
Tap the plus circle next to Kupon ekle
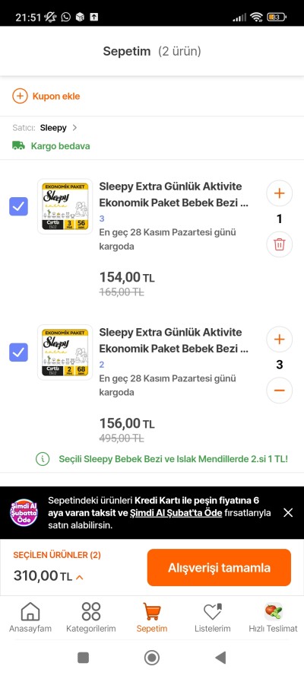click(20, 96)
